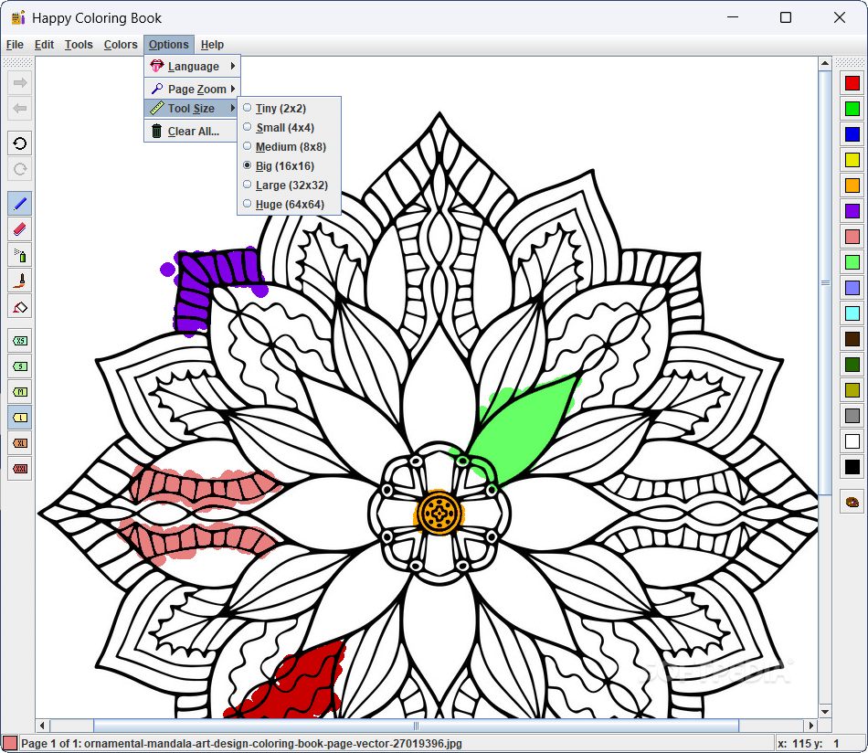
Task: Expand the Tool Size submenu arrow
Action: (233, 108)
